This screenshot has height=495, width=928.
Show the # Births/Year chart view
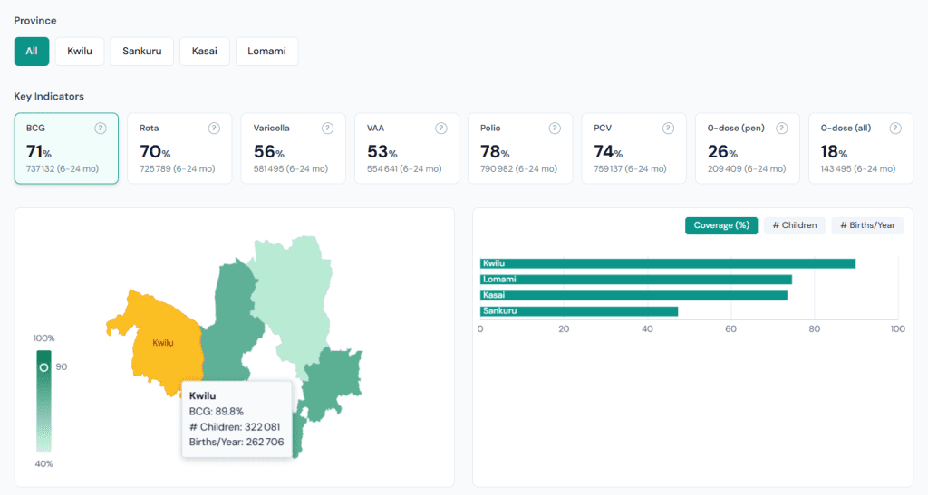tap(867, 225)
